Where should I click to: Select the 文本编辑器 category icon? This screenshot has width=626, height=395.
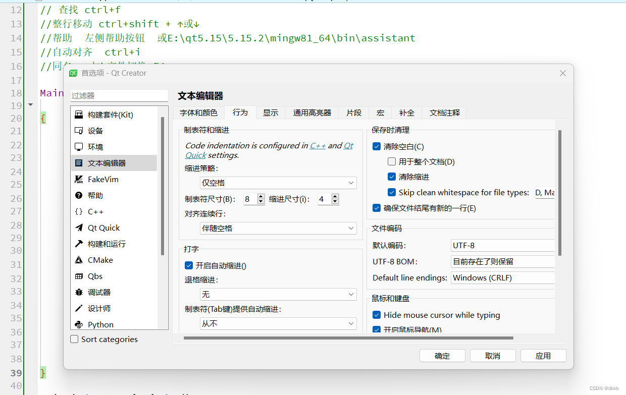coord(79,163)
